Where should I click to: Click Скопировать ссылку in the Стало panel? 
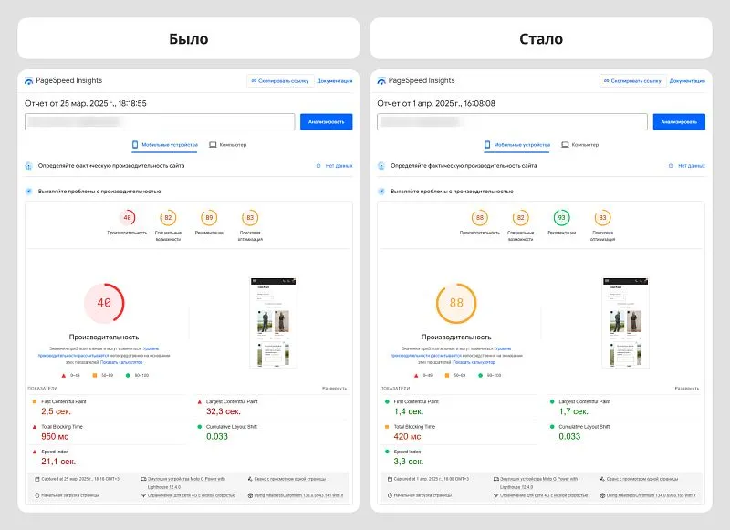(x=632, y=81)
